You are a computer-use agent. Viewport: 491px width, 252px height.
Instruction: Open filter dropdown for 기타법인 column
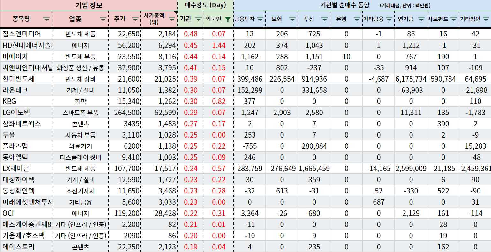click(x=486, y=19)
